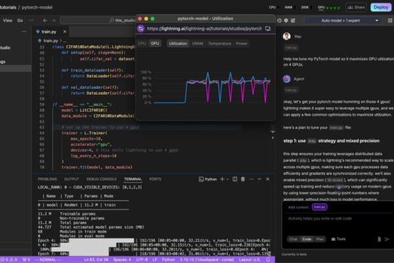Screen dimensions: 394x263
Task: Click Python language mode in status bar
Action: tap(168, 260)
